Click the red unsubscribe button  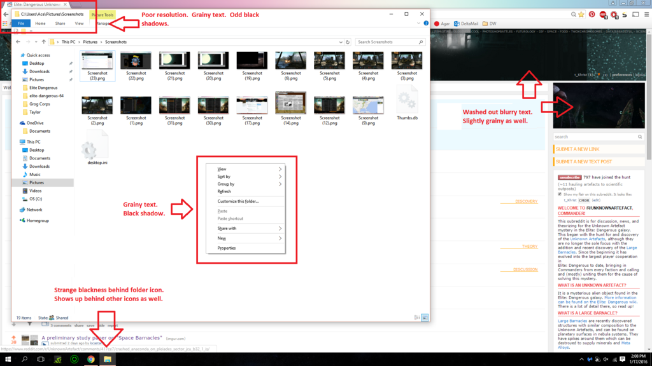tap(569, 177)
